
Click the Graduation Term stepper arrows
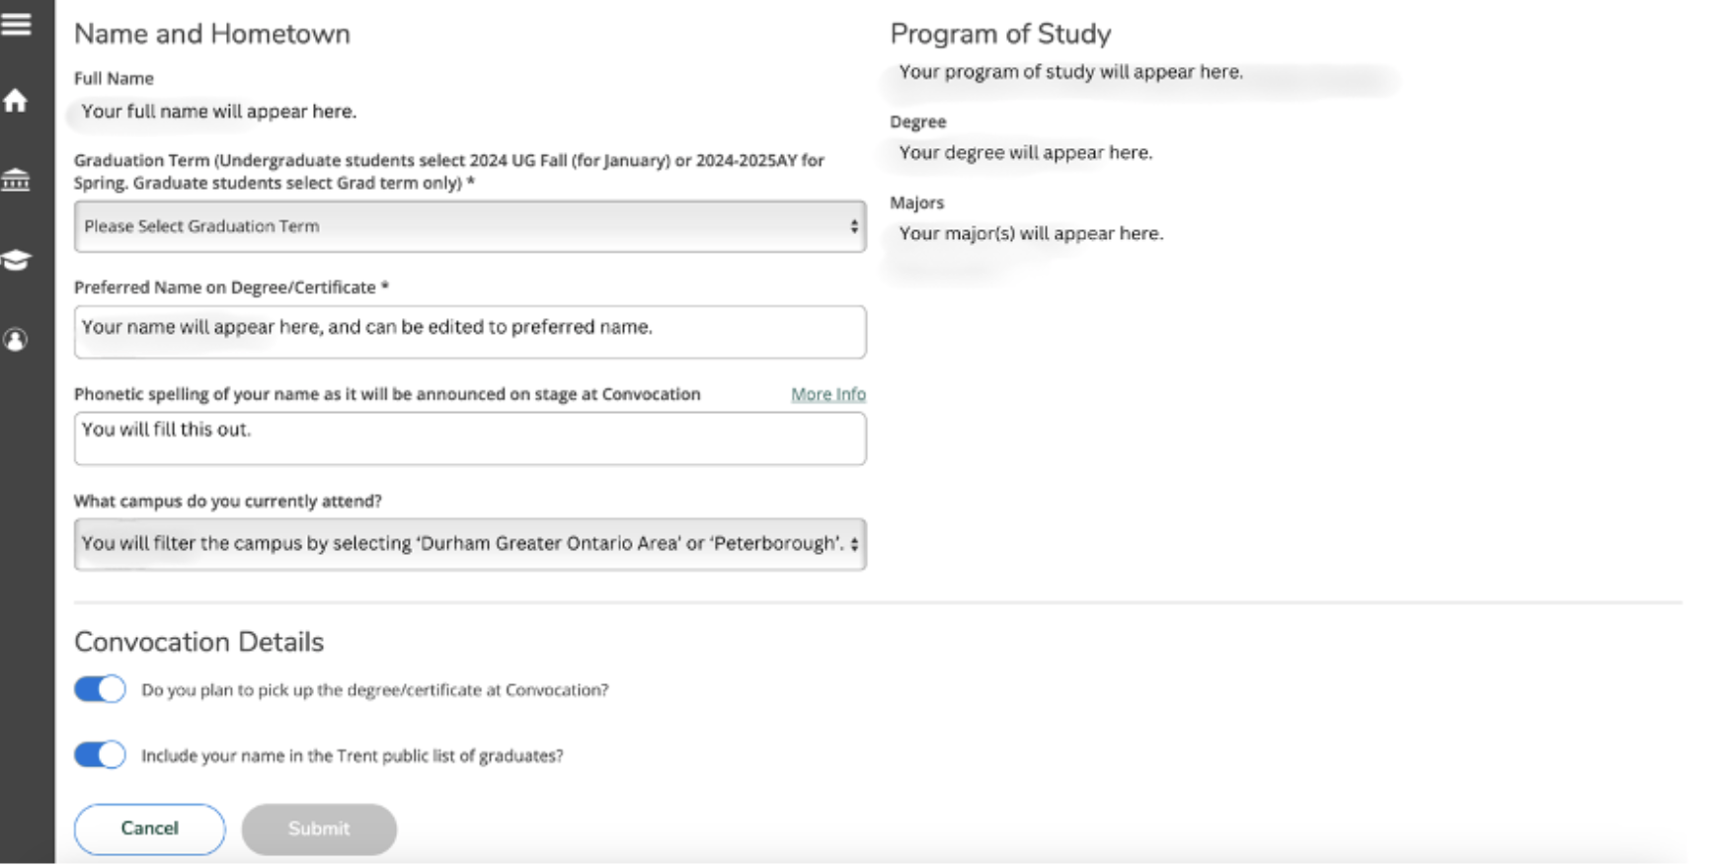(x=855, y=226)
